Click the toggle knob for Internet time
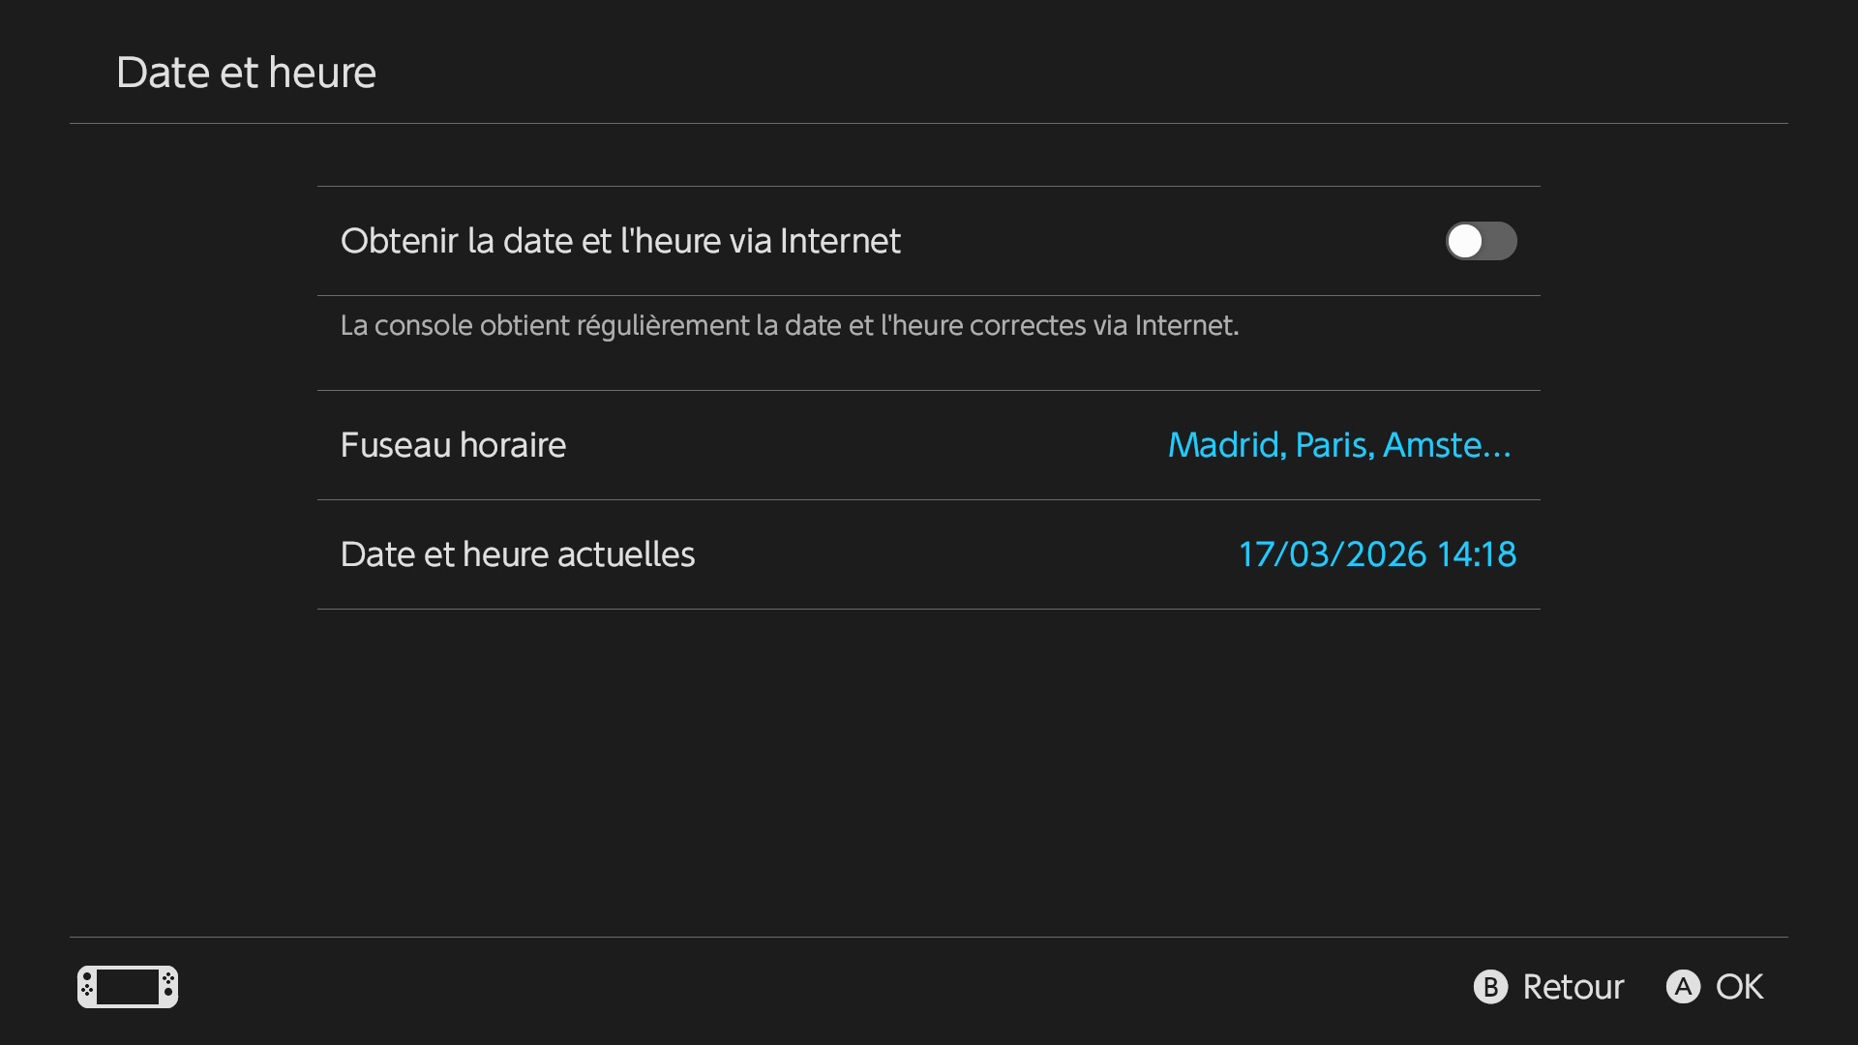 click(x=1466, y=241)
